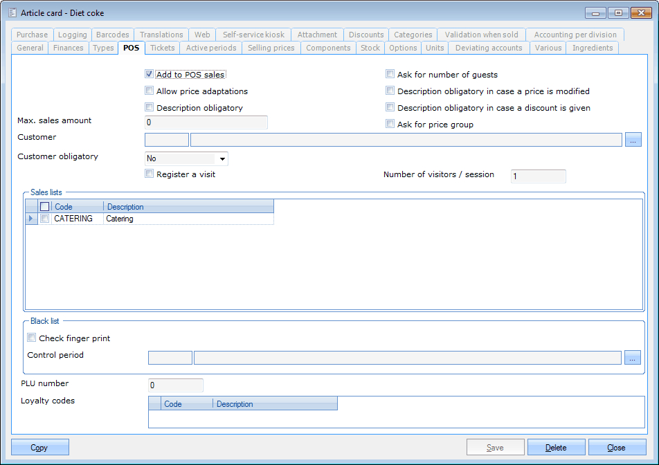Click the CATERING row indicator arrow
The width and height of the screenshot is (659, 465).
pyautogui.click(x=31, y=219)
